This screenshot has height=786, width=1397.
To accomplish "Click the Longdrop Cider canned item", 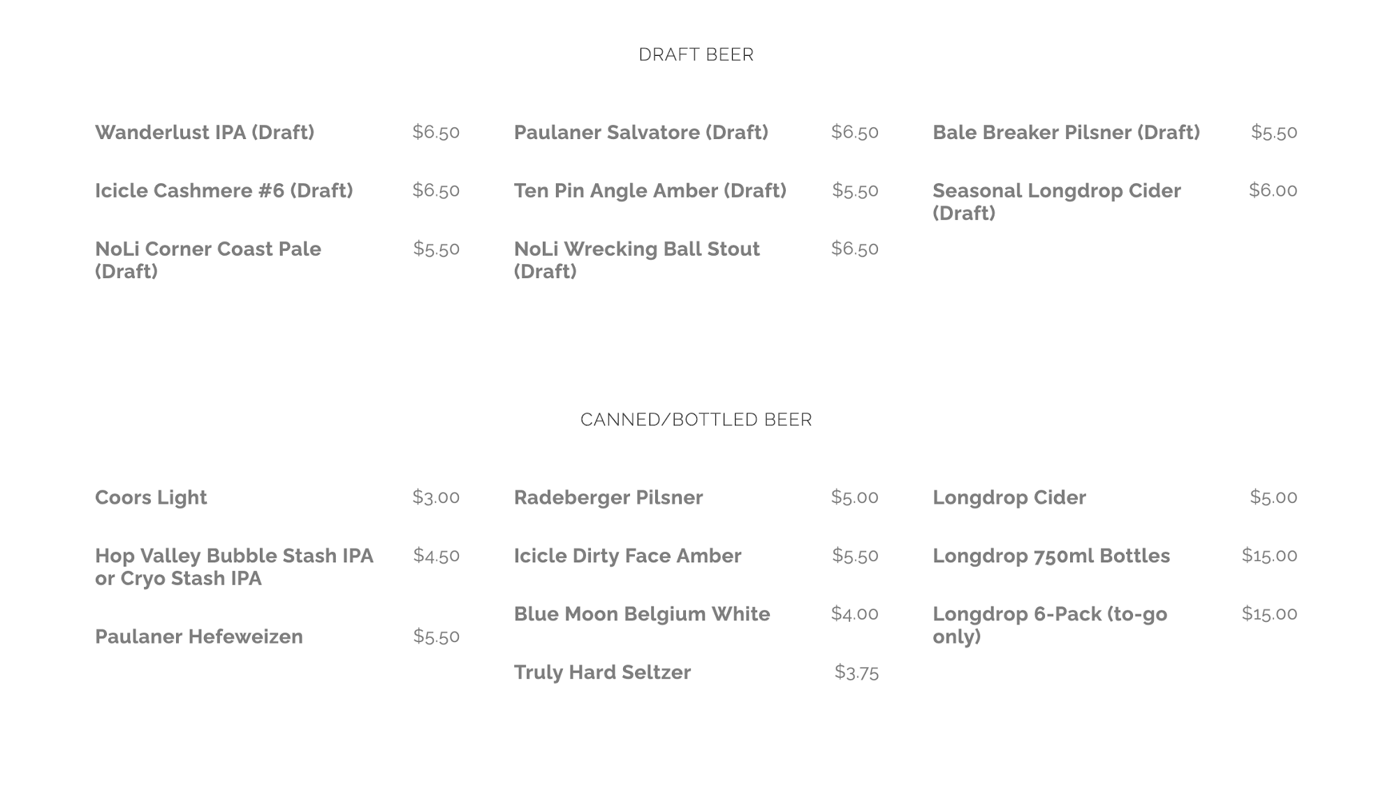I will click(x=1009, y=497).
